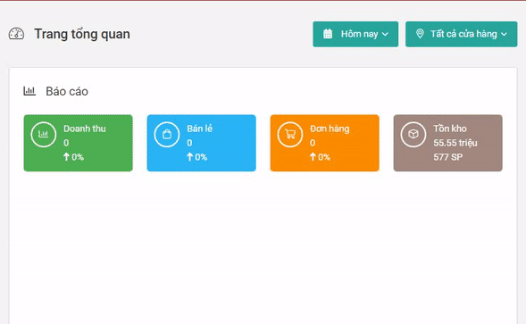Viewport: 526px width, 324px height.
Task: Click the calendar icon in Hôm nay button
Action: pos(328,34)
